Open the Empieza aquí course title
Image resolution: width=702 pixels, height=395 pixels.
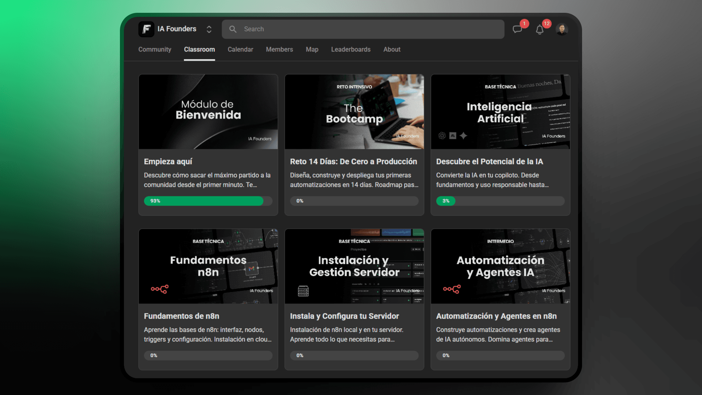point(168,162)
